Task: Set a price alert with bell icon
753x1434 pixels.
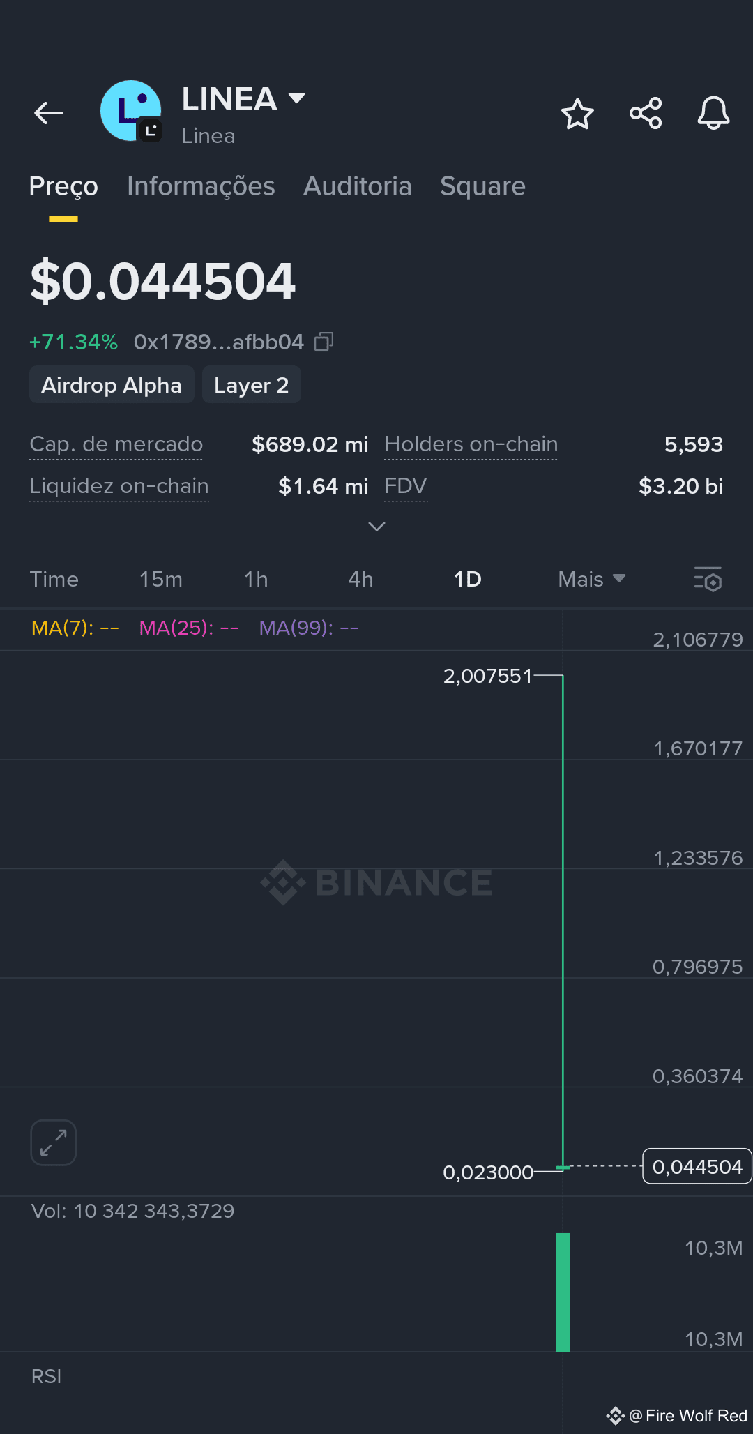Action: (x=713, y=113)
